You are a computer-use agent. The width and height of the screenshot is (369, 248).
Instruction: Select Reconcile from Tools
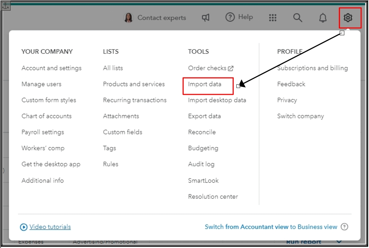click(x=202, y=132)
